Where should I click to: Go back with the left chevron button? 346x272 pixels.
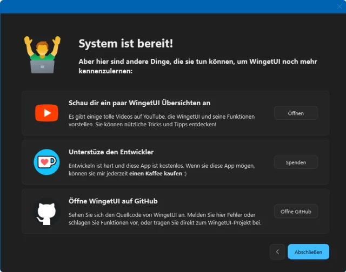[x=277, y=251]
